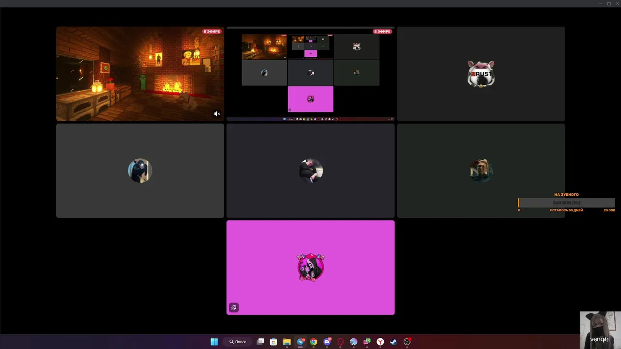This screenshot has height=349, width=621.
Task: Minimize the call window from the title bar
Action: 601,3
